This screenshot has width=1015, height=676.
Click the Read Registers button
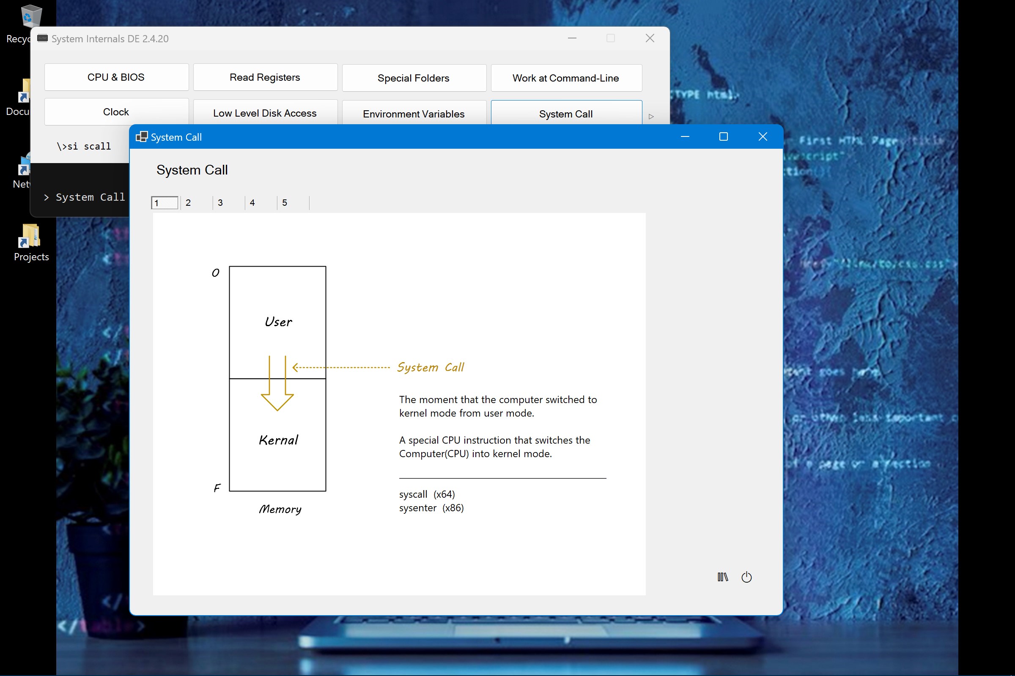[x=265, y=77]
